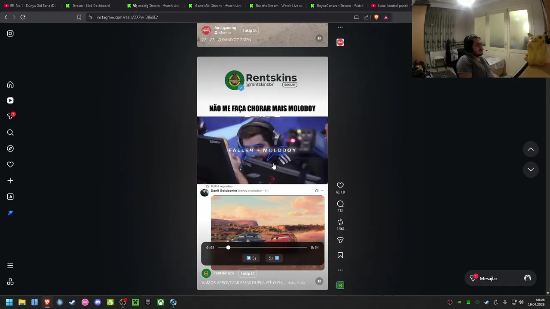Seek on the reel progress bar

coord(263,248)
